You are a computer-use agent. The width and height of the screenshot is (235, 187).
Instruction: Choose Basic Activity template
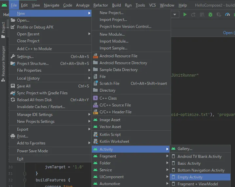189,163
